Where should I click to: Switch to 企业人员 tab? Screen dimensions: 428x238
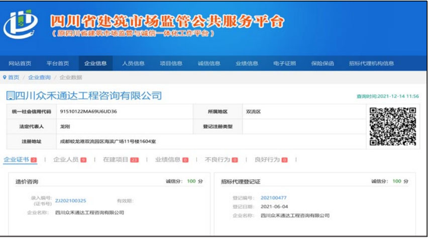(66, 160)
